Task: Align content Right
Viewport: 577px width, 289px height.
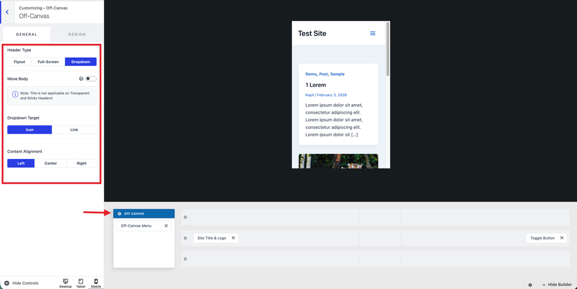Action: [82, 163]
